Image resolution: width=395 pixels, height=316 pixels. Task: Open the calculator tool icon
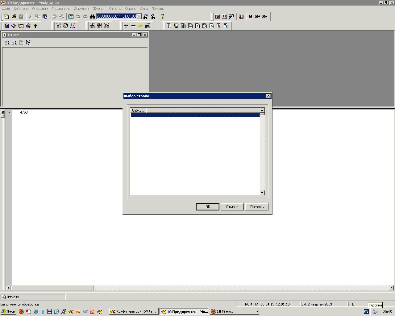[217, 17]
